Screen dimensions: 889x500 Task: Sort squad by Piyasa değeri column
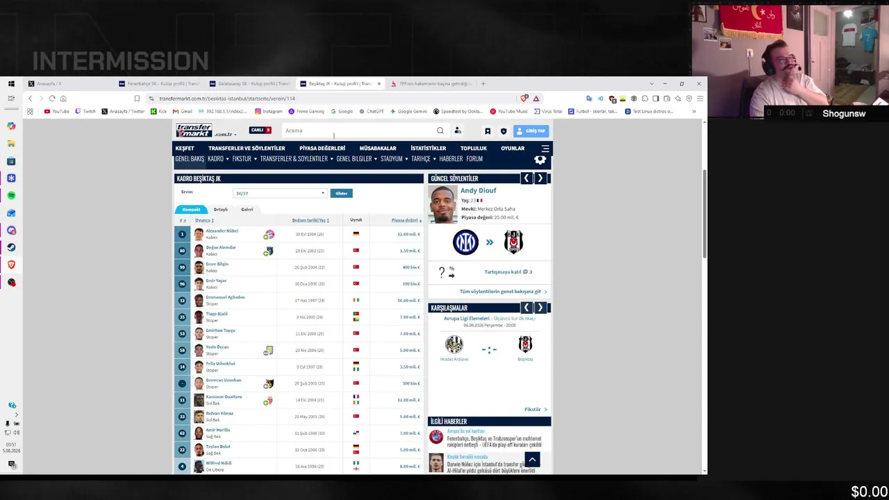[405, 220]
